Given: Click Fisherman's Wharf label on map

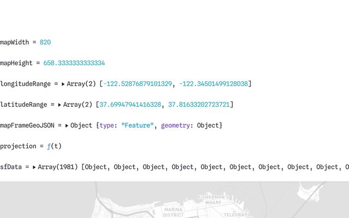Looking at the screenshot, I should click(213, 199).
